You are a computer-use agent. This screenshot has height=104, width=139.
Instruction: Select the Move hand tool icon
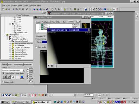[53, 9]
